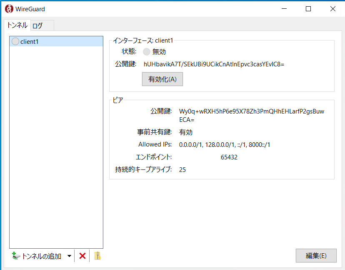
Task: Maximize the WireGuard window
Action: pyautogui.click(x=308, y=9)
